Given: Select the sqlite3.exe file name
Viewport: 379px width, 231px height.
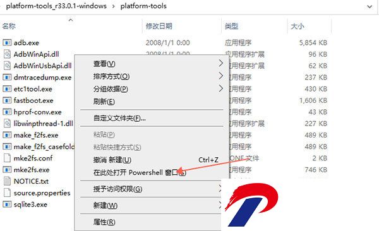Looking at the screenshot, I should [30, 204].
